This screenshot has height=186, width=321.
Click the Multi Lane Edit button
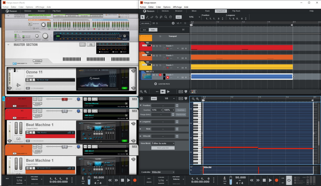163,148
